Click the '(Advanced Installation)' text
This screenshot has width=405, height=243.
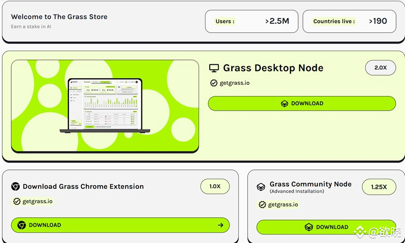[x=297, y=191]
